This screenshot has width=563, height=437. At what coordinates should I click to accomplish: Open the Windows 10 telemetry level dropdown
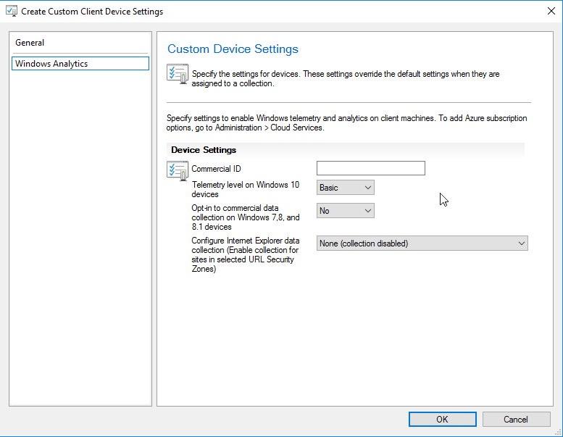click(345, 188)
